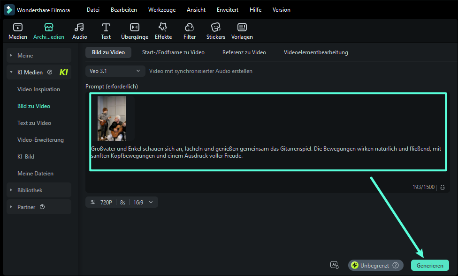
Task: Click the Unbegrenzt credits button
Action: 375,265
